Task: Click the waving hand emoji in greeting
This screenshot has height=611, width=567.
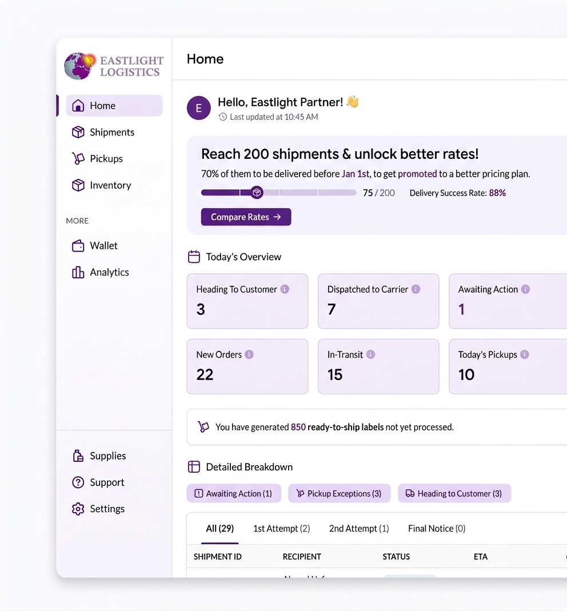Action: (x=352, y=102)
